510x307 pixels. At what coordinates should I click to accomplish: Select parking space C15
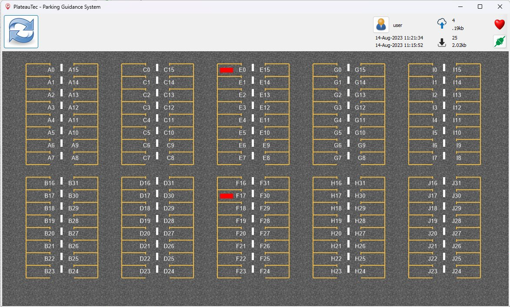[x=169, y=70]
